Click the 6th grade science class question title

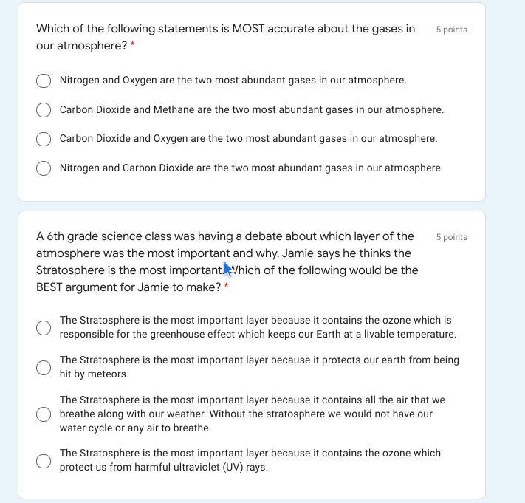(x=227, y=261)
